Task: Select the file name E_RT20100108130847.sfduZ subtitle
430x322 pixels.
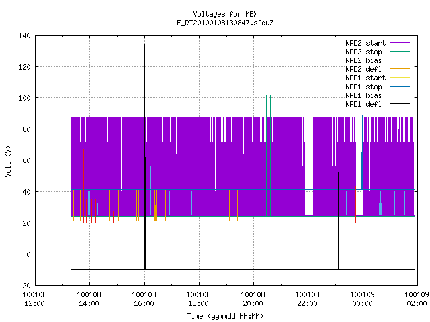Action: coord(225,23)
